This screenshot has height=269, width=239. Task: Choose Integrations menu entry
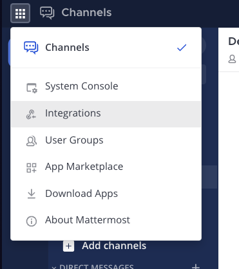coord(106,114)
